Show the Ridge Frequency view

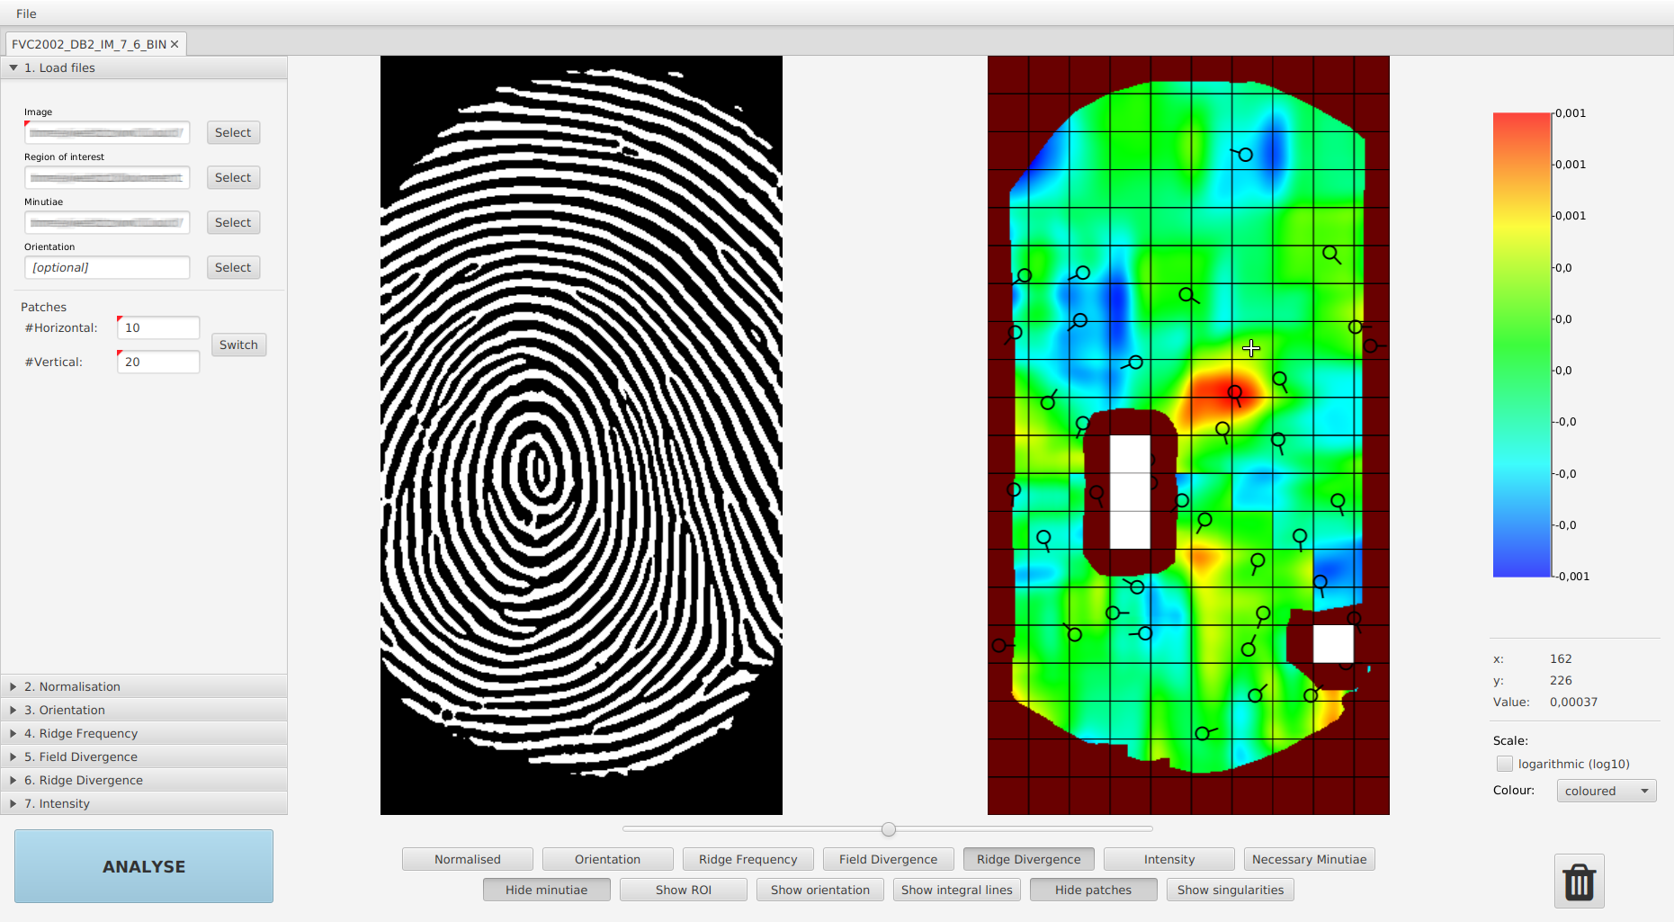coord(748,859)
